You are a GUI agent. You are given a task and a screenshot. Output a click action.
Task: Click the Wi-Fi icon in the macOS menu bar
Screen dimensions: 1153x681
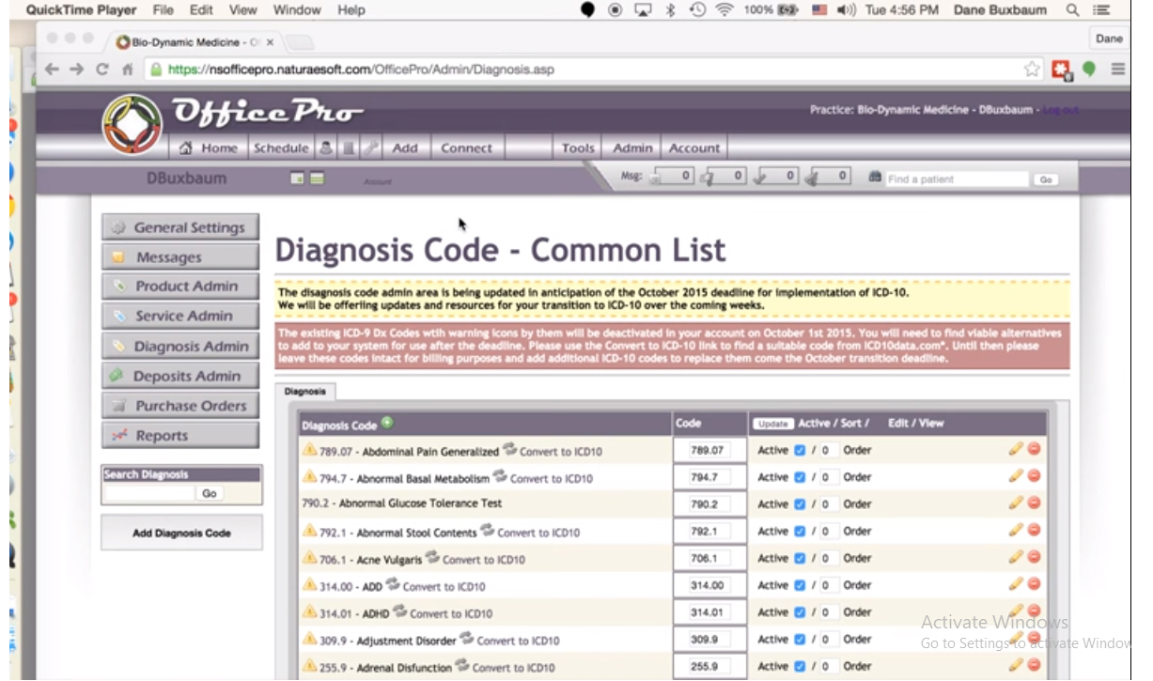click(x=724, y=10)
